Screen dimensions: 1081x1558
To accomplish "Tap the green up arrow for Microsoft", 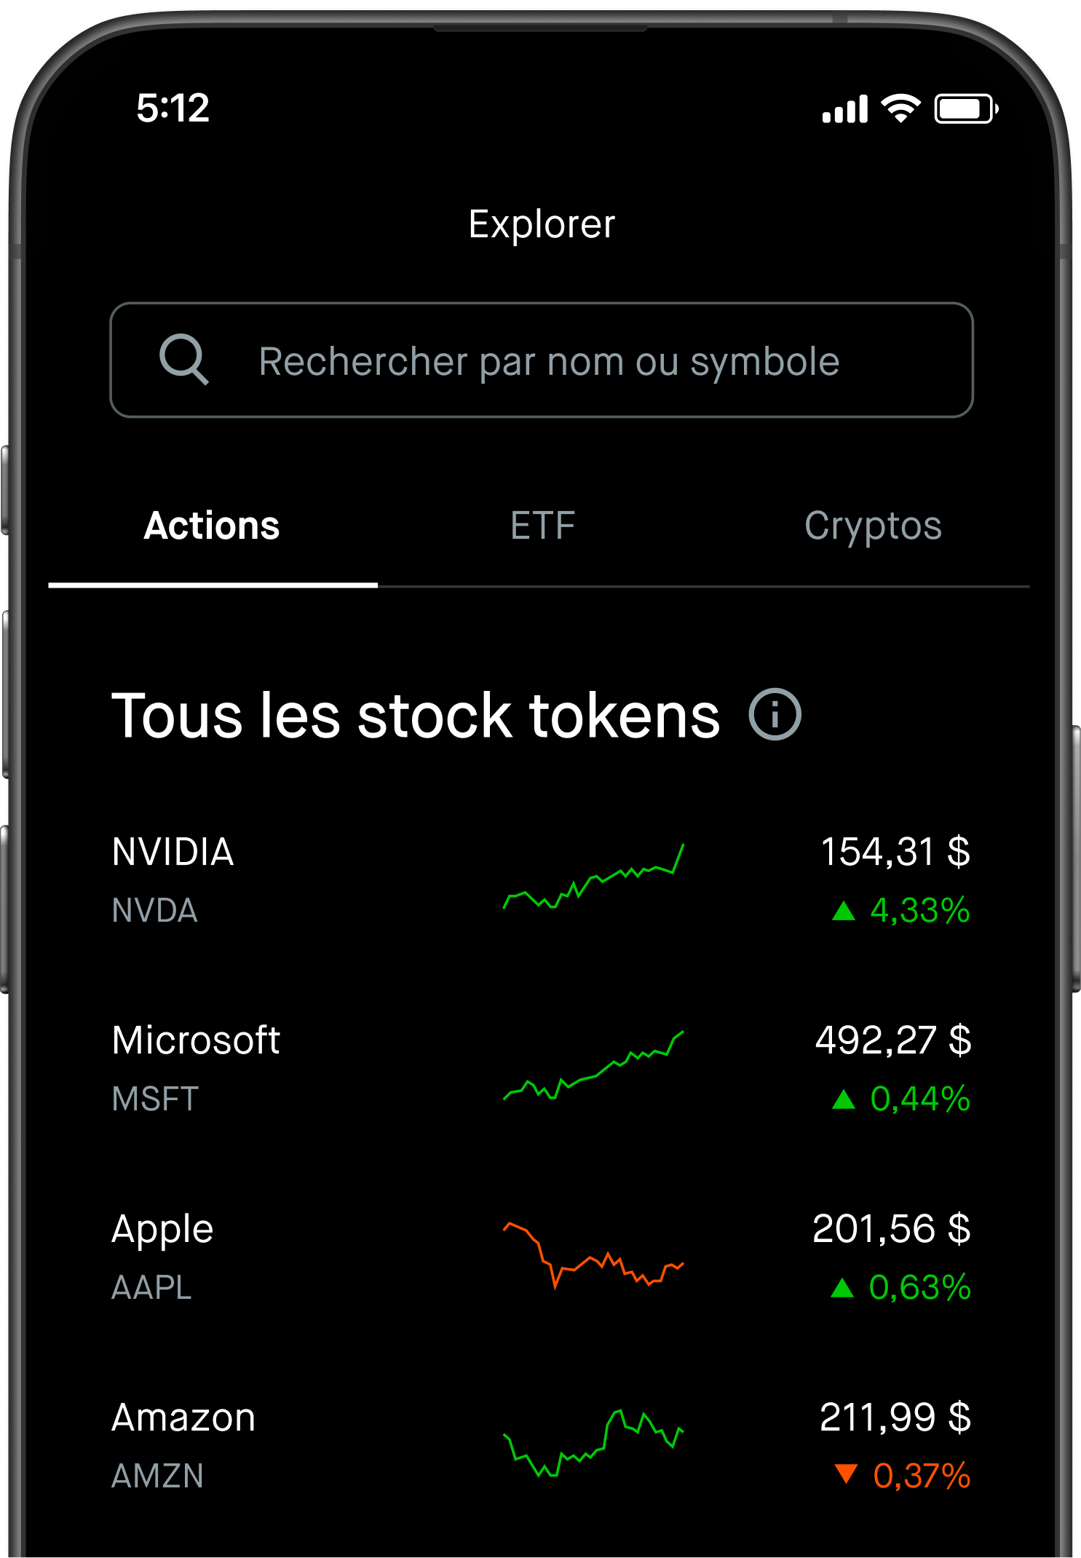I will (843, 1099).
